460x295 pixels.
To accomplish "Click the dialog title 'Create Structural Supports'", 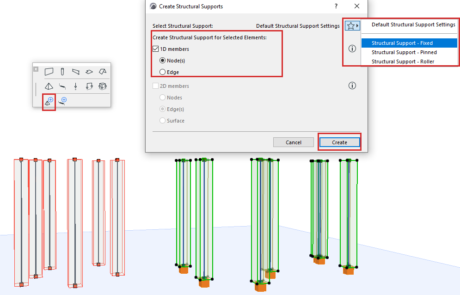I will (x=190, y=6).
